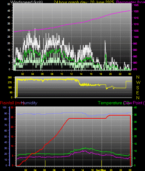Image resolution: width=145 pixels, height=171 pixels.
Task: Click the red 15 label on the rainfall axis
Action: point(12,137)
